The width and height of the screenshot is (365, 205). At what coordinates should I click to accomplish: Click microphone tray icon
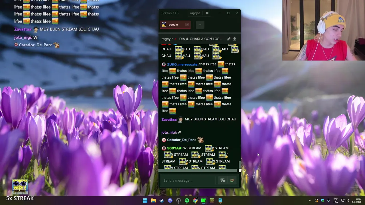tap(328, 200)
